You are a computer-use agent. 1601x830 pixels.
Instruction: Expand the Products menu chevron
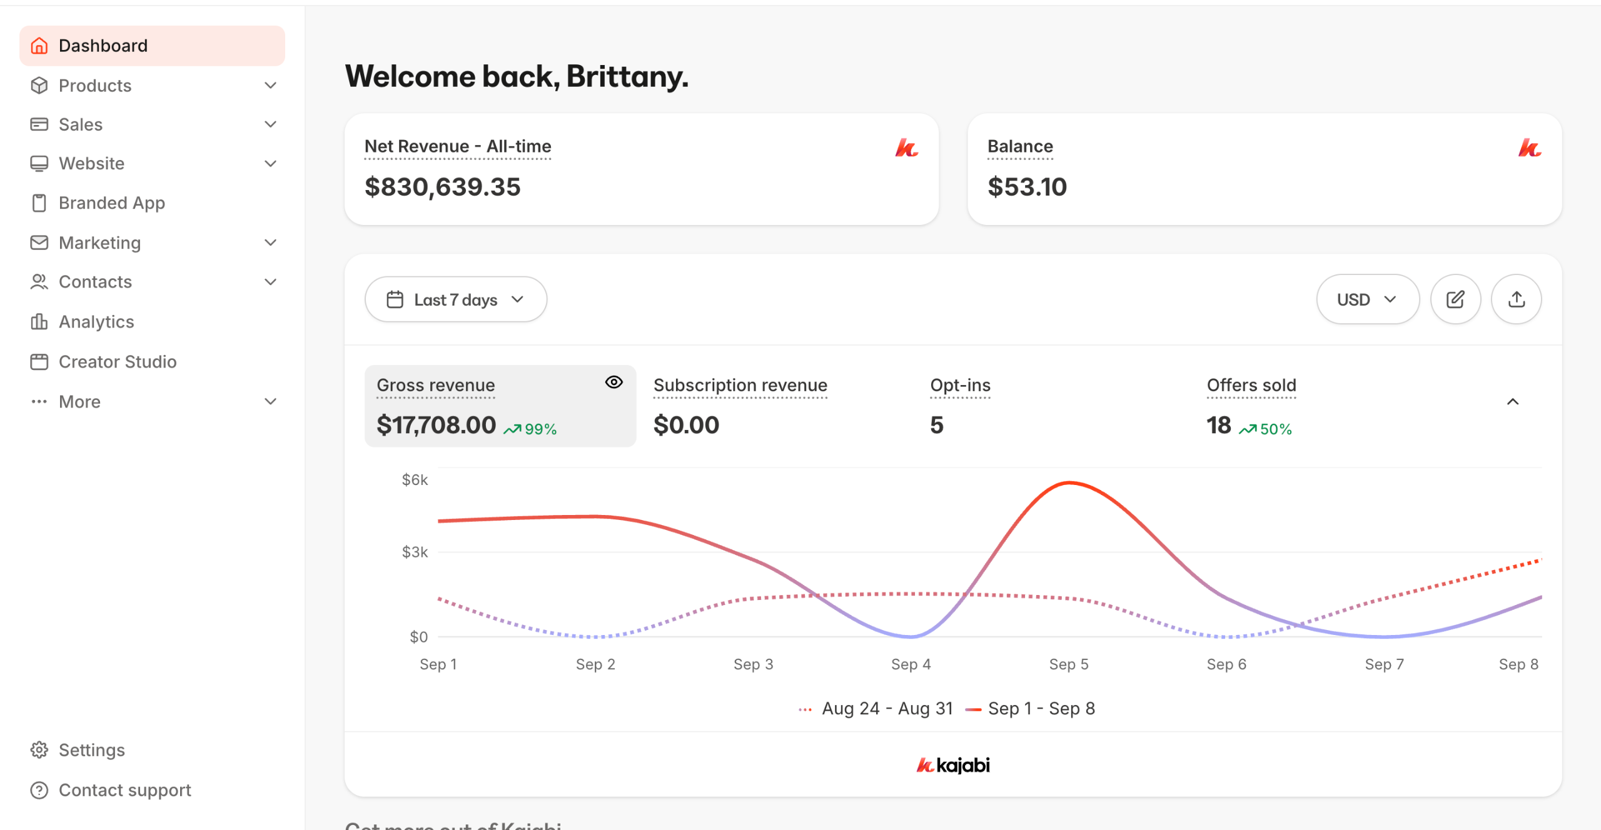pyautogui.click(x=270, y=86)
